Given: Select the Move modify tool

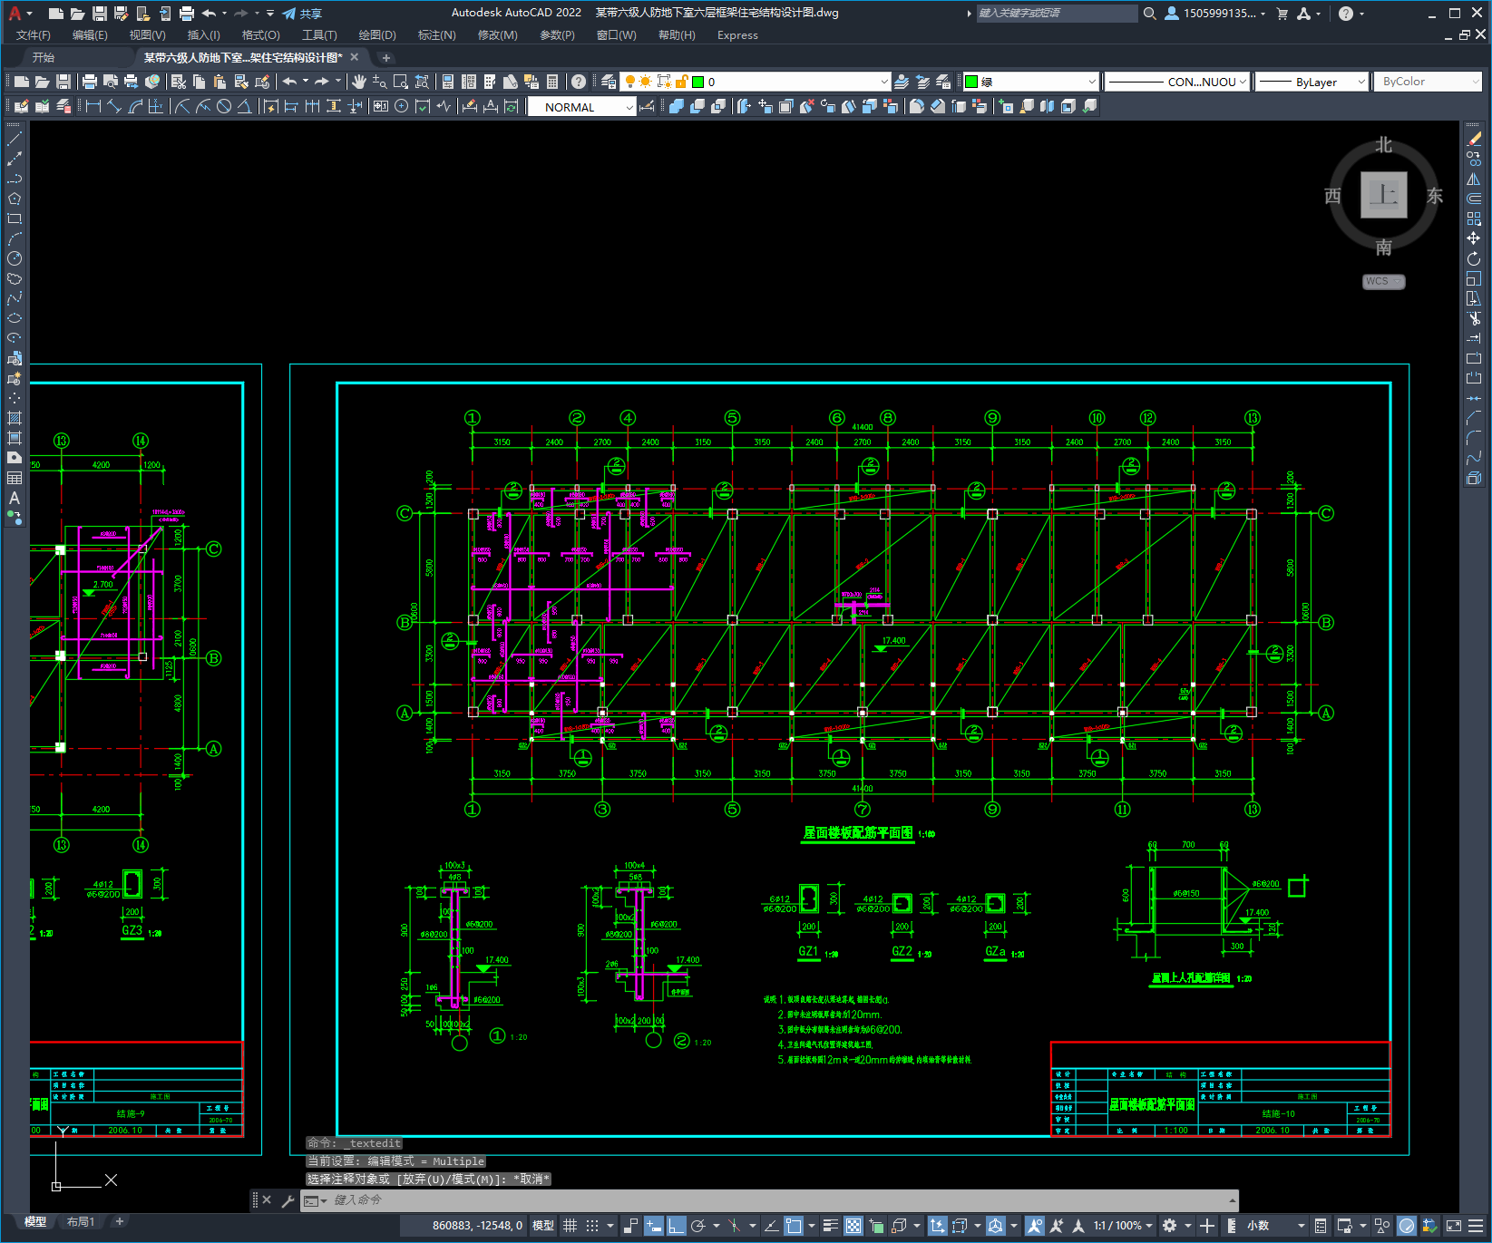Looking at the screenshot, I should [1474, 238].
